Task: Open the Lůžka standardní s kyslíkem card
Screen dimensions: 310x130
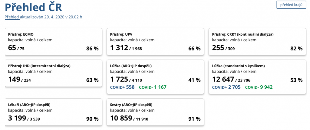Action: click(257, 77)
